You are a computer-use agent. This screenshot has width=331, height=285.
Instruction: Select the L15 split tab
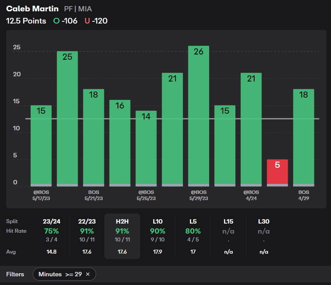[x=228, y=221]
